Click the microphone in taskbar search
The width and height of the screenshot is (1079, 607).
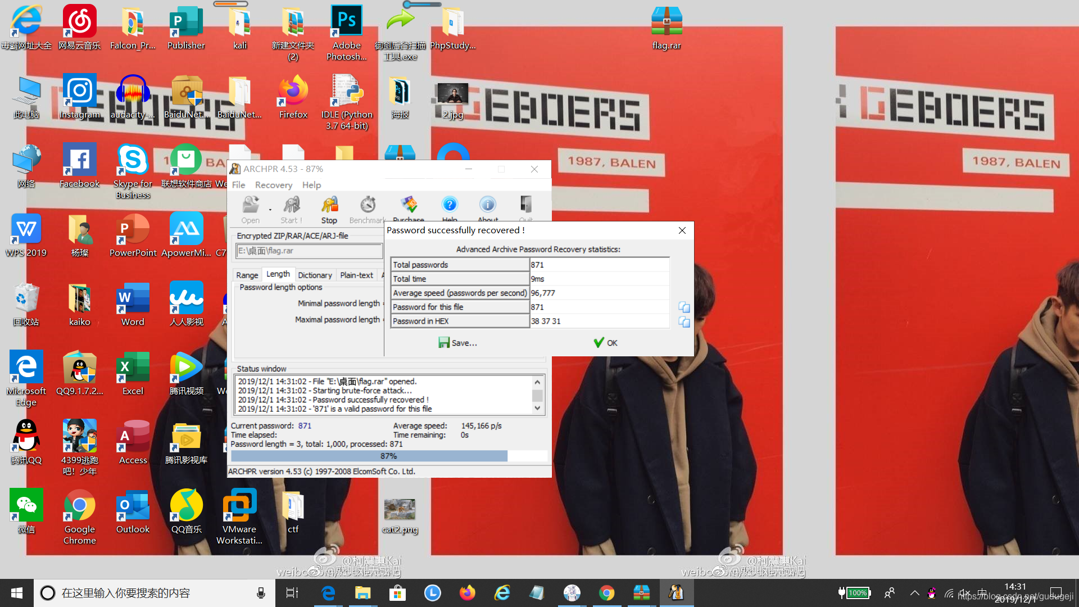pos(261,593)
